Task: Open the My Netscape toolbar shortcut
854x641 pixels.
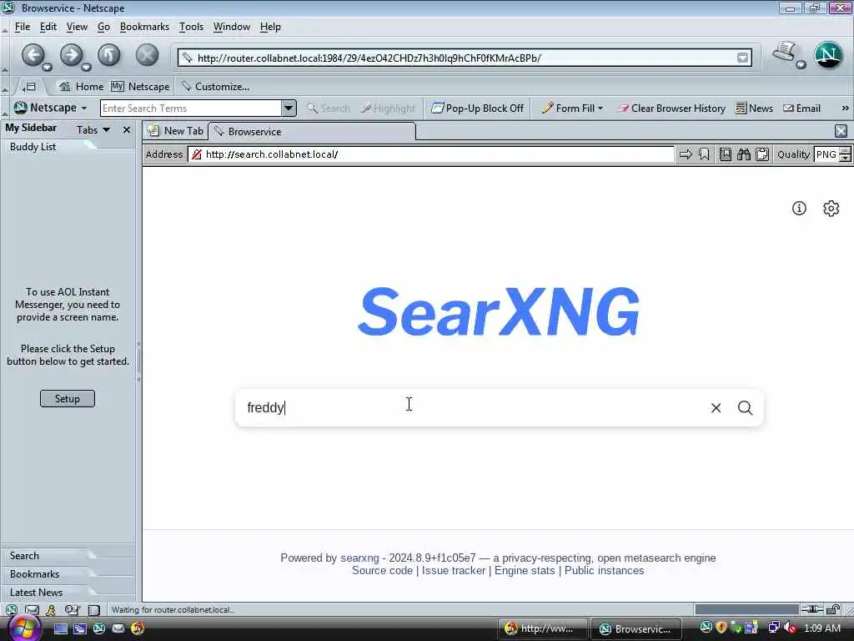Action: tap(140, 87)
